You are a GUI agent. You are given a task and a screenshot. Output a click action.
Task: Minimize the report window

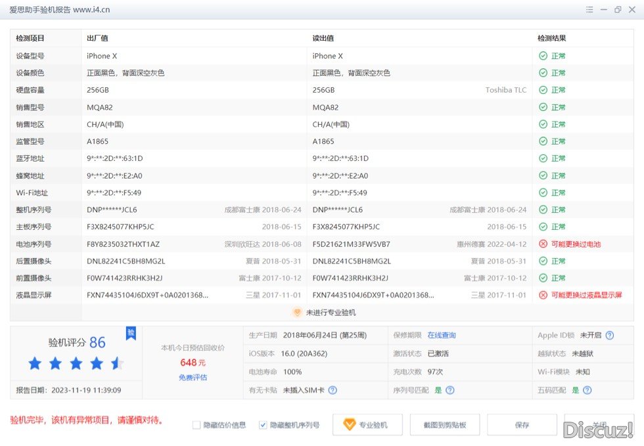click(x=604, y=9)
